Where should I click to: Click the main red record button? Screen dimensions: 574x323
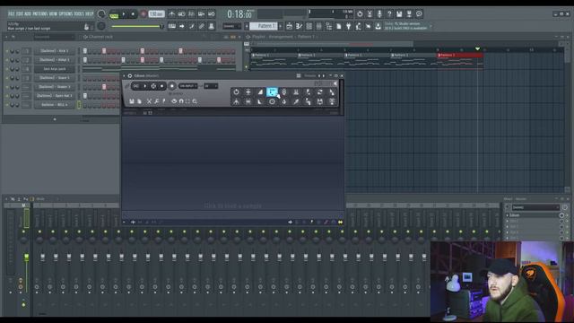pos(143,14)
